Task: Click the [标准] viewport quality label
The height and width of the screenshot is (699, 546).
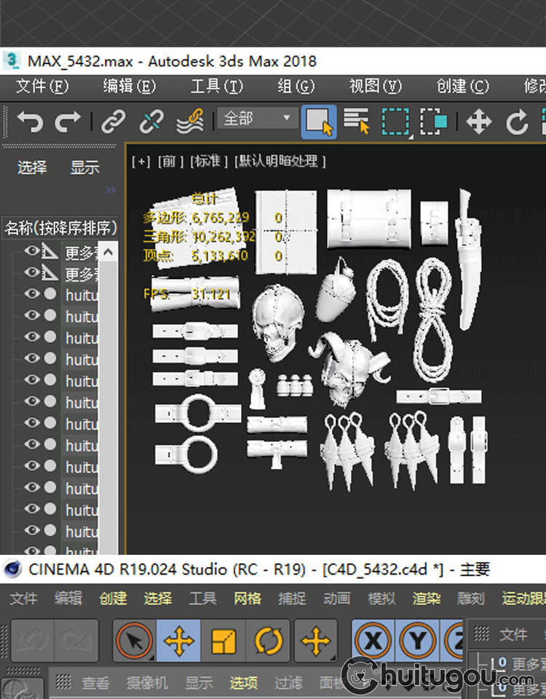Action: 209,162
